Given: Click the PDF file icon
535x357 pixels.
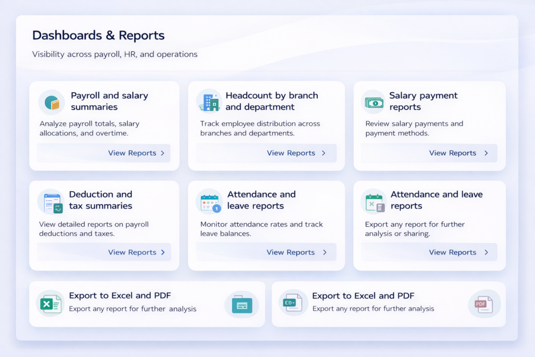Looking at the screenshot, I should point(483,304).
